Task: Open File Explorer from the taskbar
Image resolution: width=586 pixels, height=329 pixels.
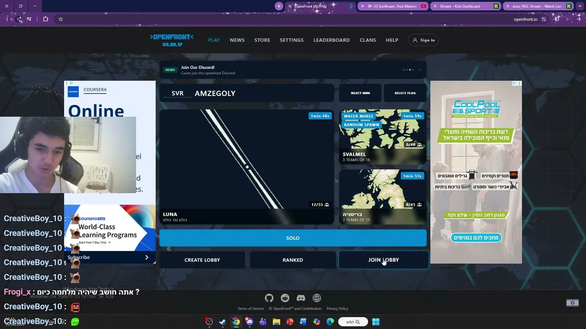Action: (276, 322)
